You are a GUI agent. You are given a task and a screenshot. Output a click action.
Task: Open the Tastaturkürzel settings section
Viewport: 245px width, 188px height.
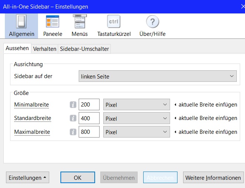click(114, 26)
